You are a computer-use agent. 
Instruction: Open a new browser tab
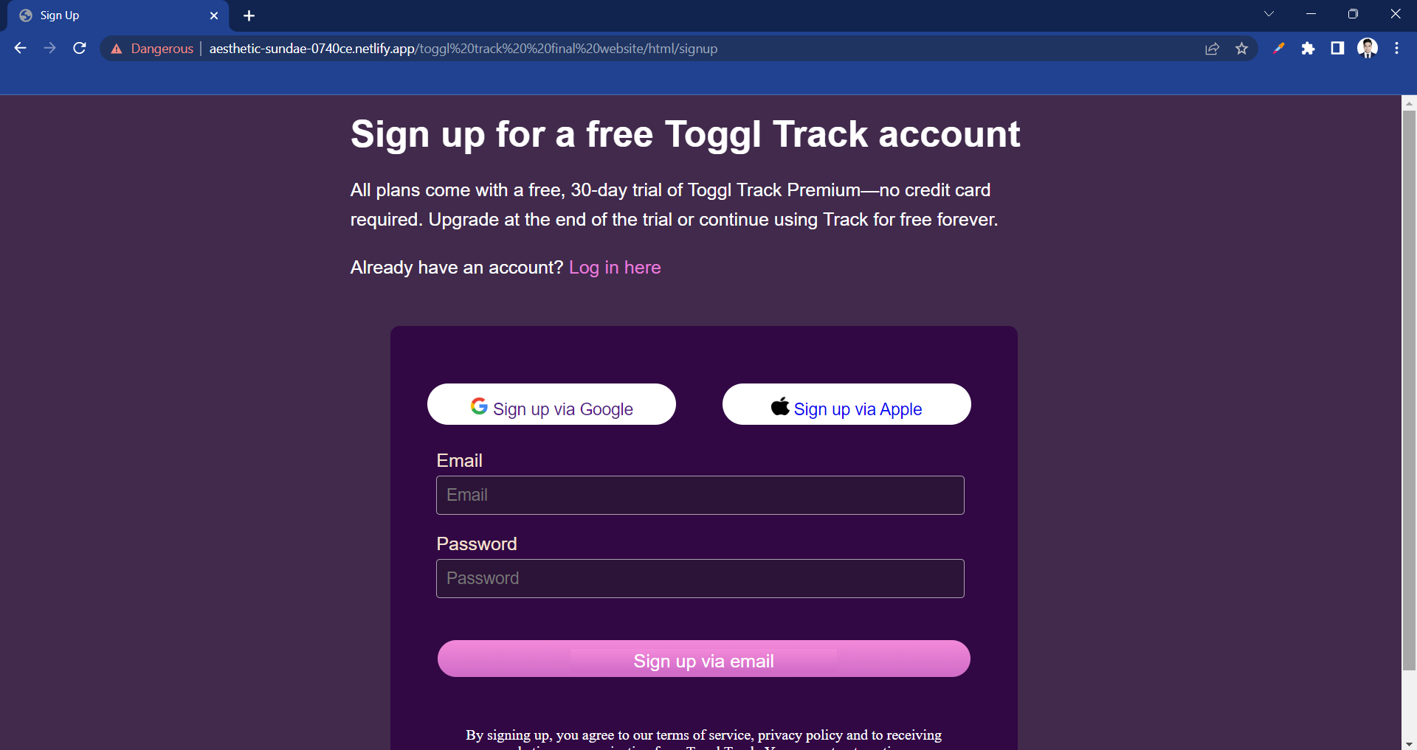[x=249, y=15]
